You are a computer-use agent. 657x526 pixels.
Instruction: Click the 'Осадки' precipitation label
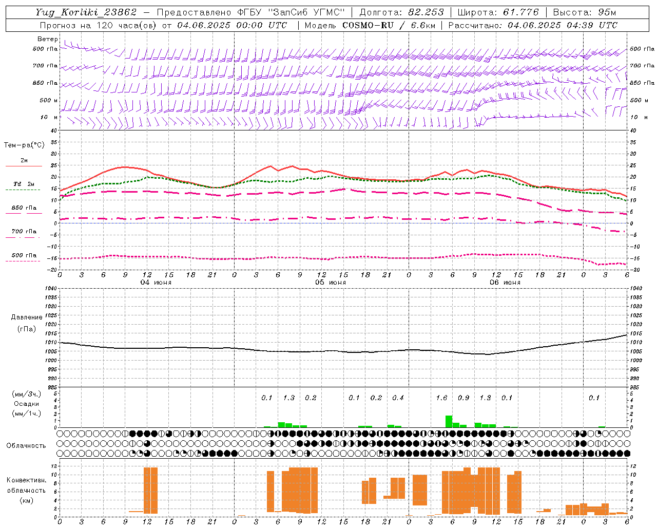(x=26, y=404)
